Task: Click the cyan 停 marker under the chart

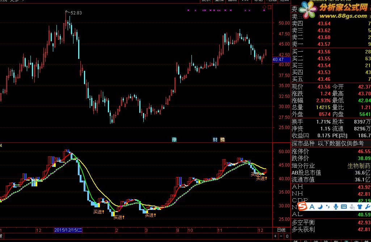Action: 174,139
